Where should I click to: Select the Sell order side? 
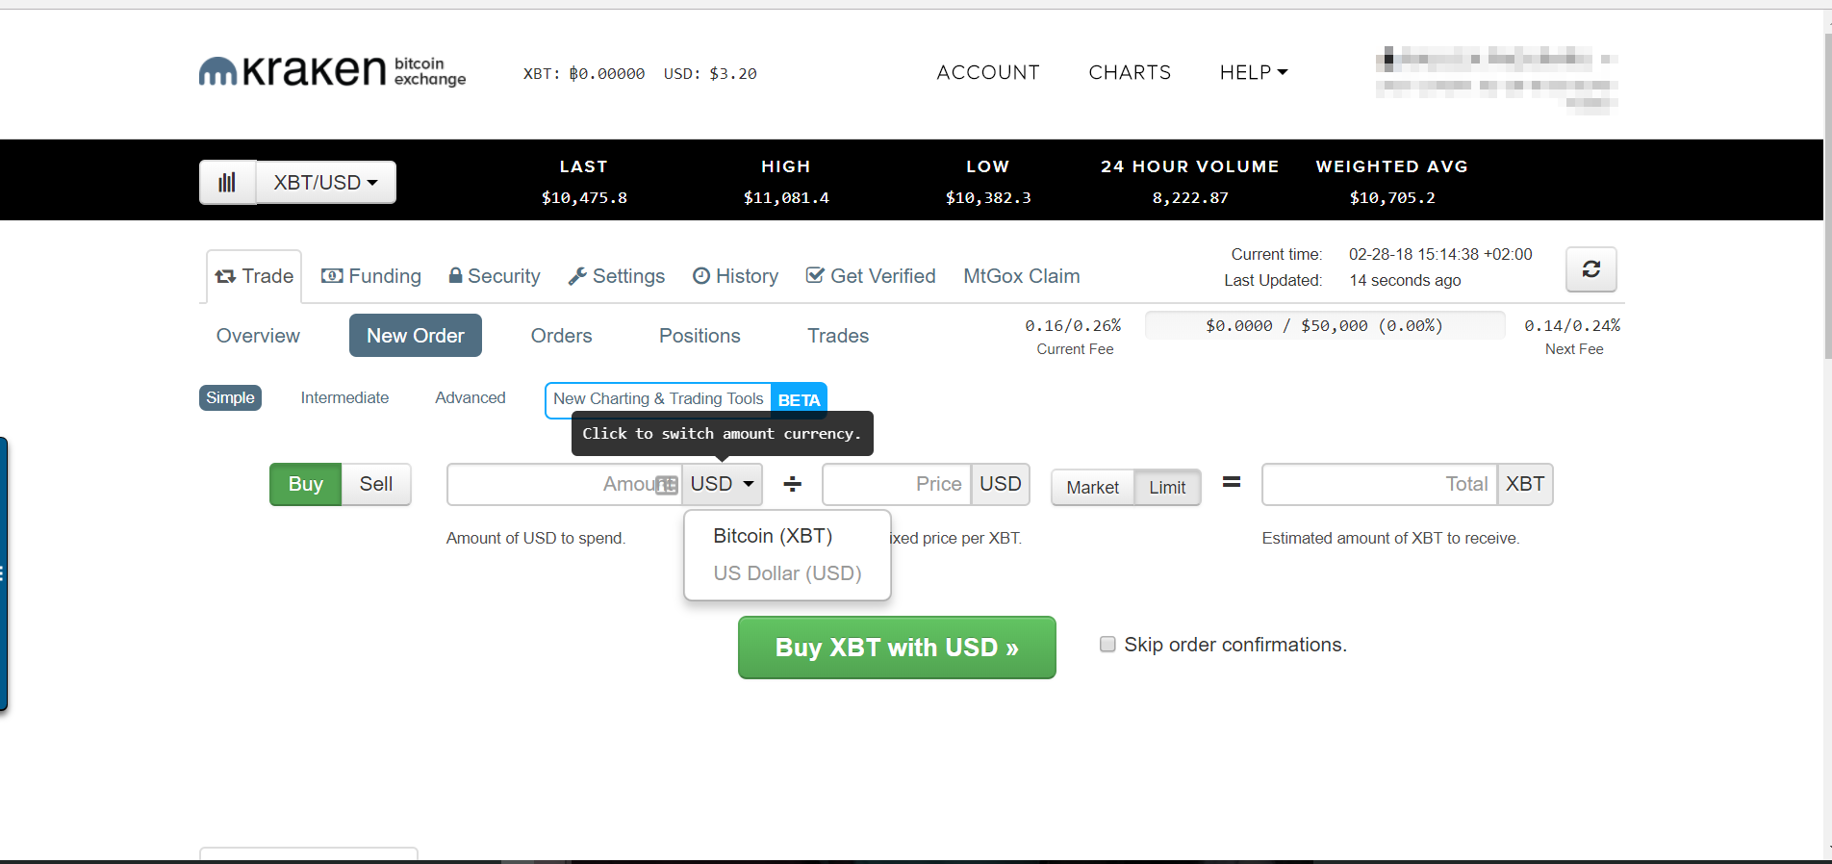(376, 484)
